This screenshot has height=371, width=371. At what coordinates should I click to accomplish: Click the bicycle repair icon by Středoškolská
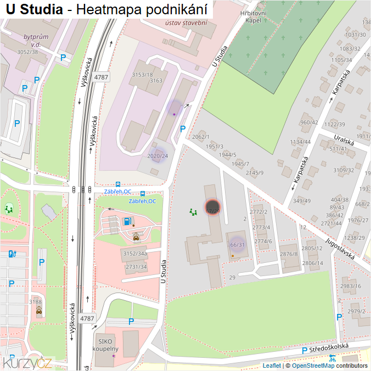click(x=333, y=358)
